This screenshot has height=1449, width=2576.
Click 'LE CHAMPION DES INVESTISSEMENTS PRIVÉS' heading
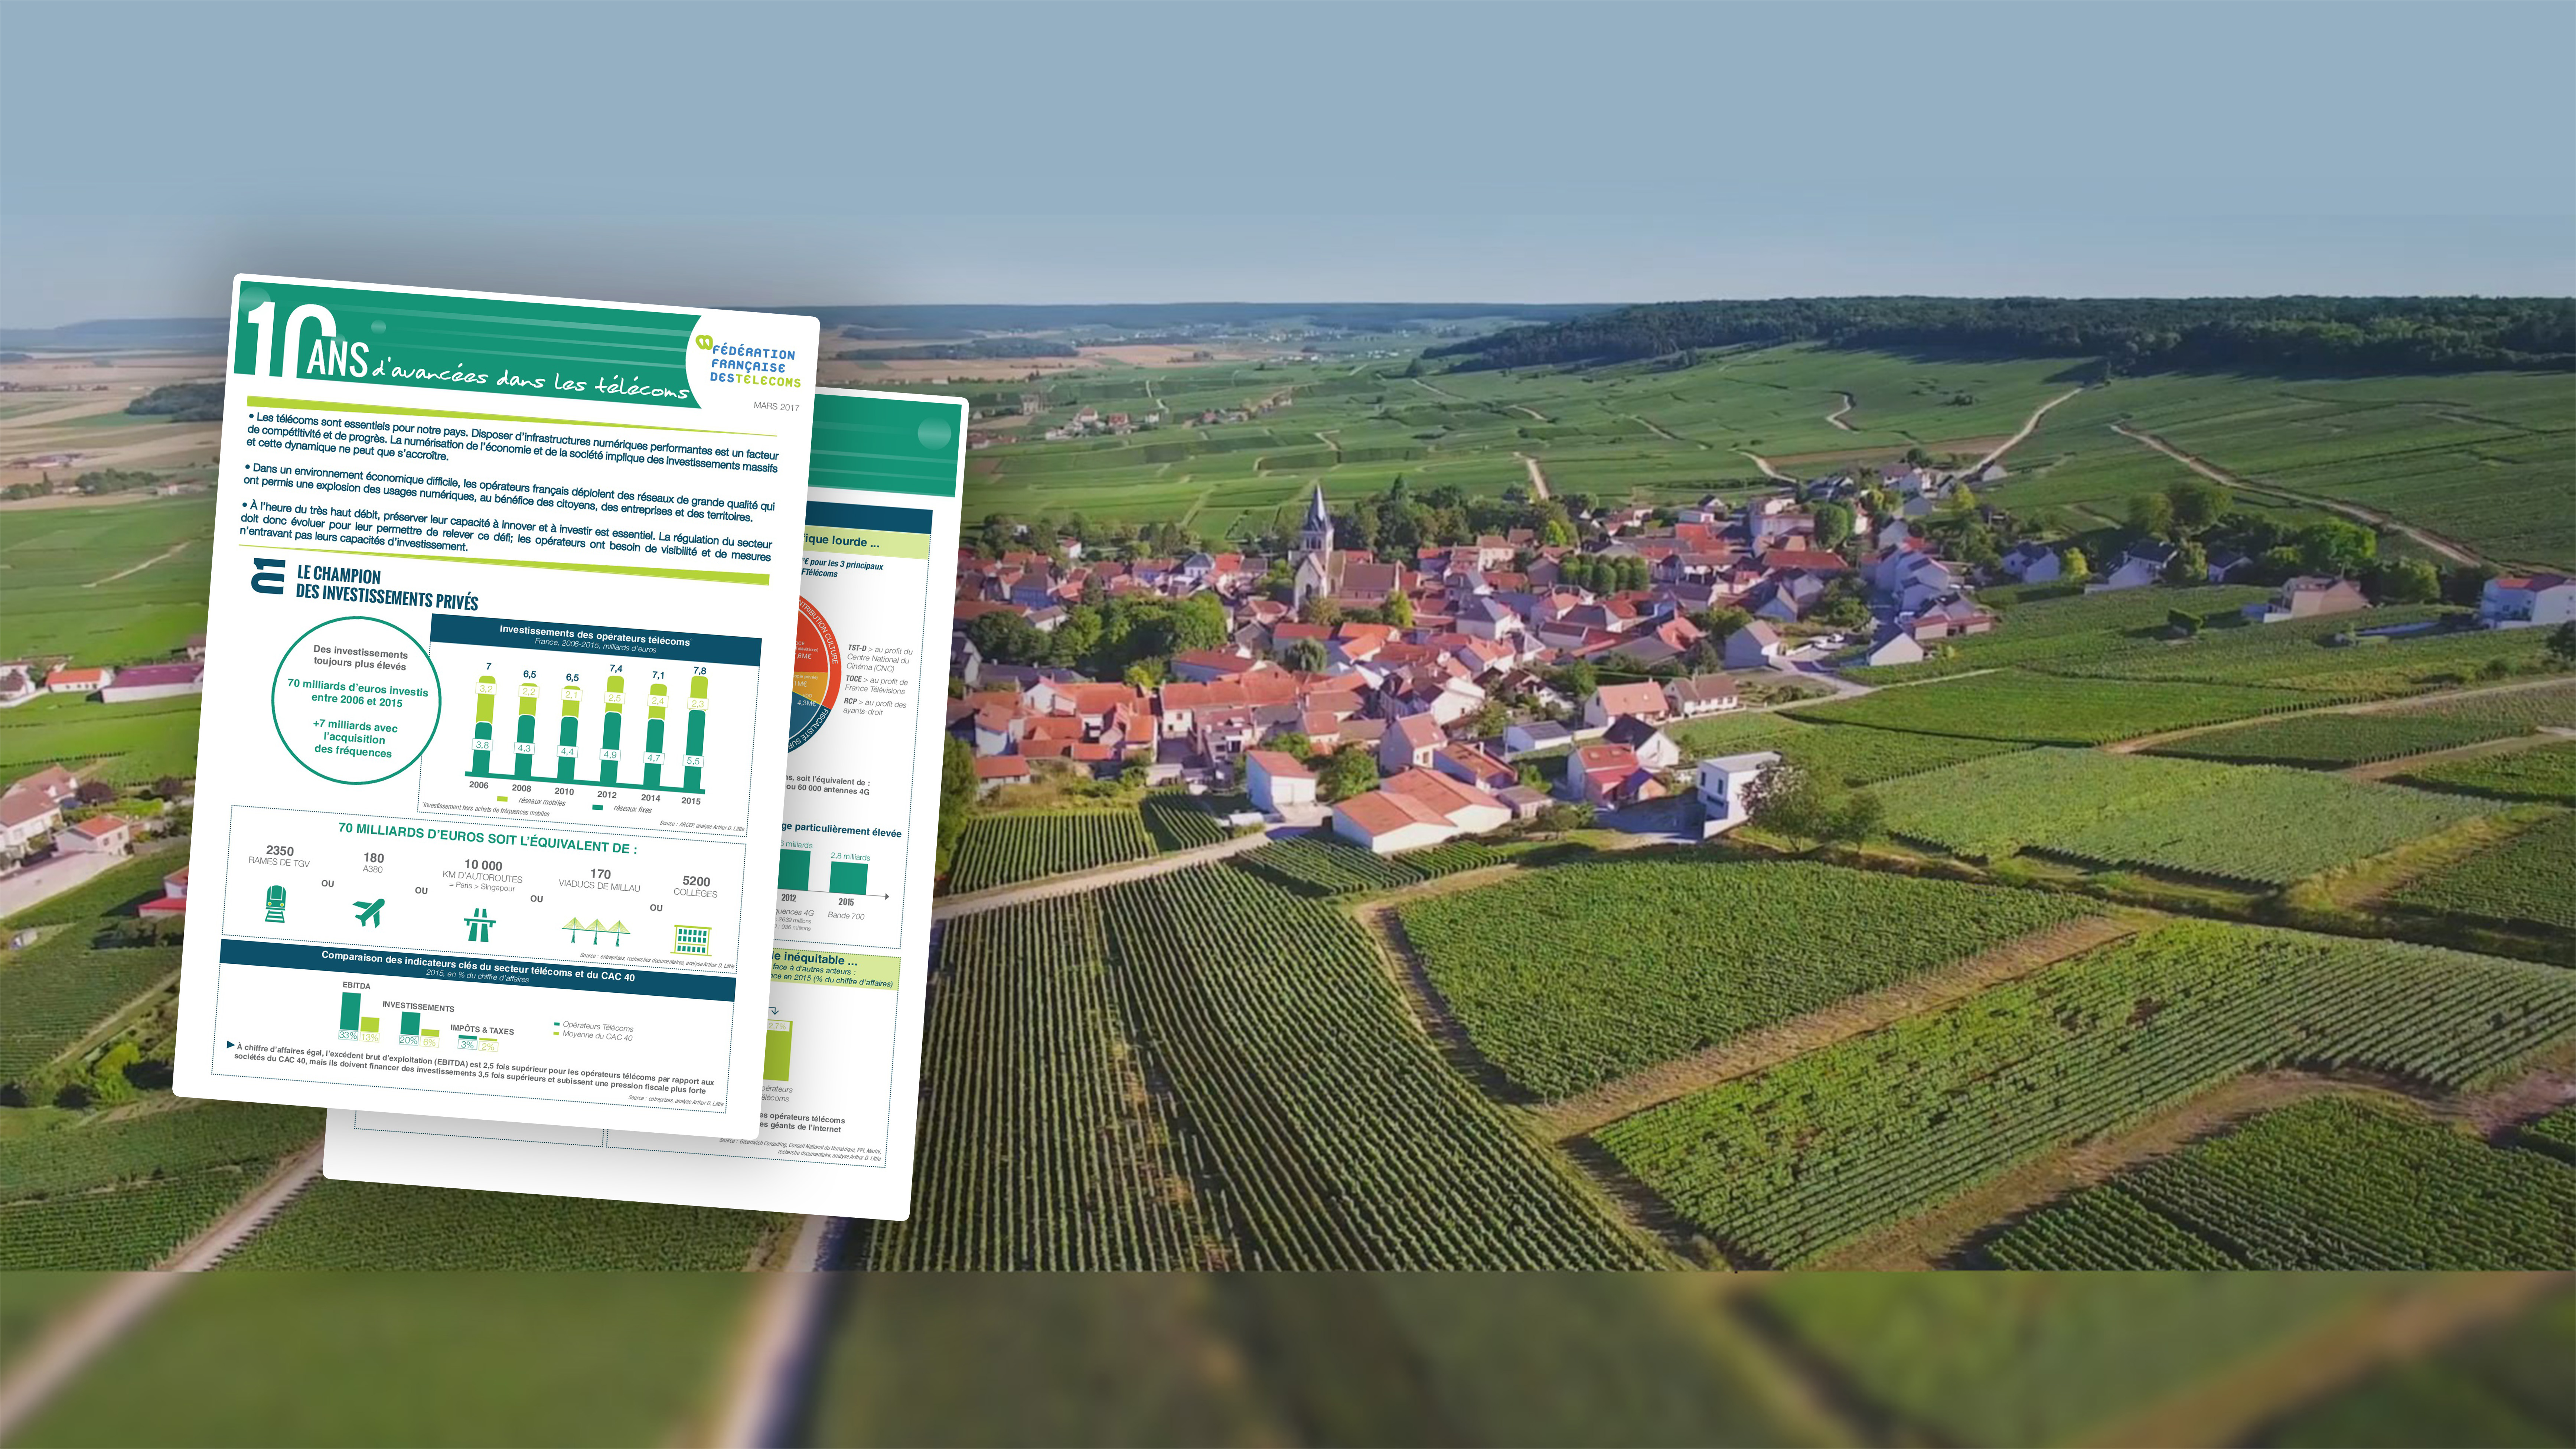[386, 587]
